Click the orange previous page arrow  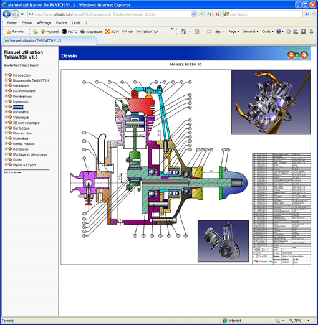point(291,55)
